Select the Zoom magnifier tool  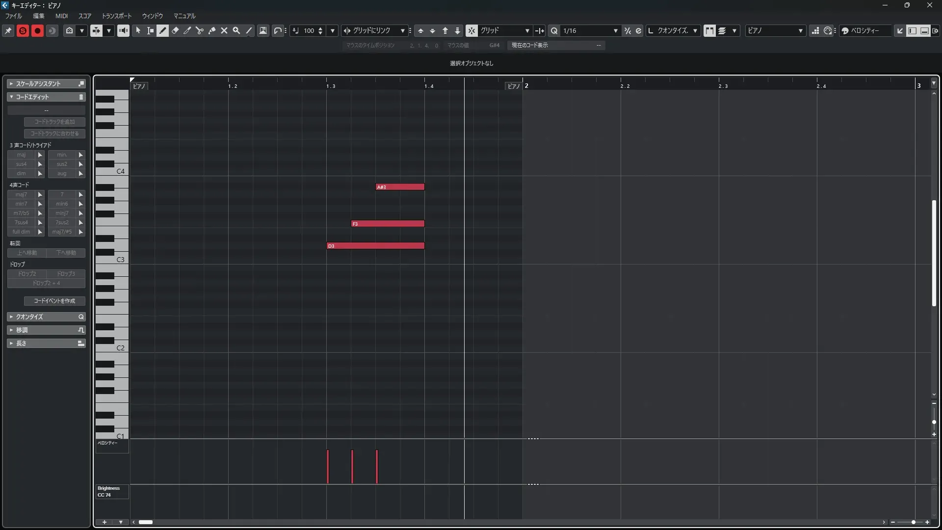(x=236, y=30)
